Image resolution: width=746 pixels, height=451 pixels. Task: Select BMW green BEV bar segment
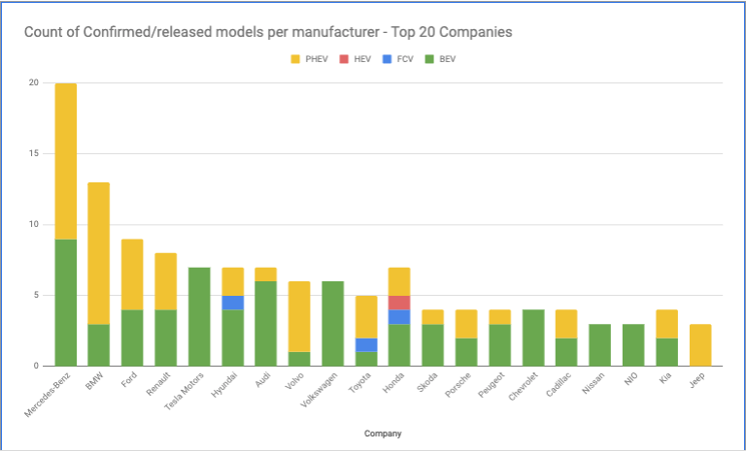click(98, 345)
